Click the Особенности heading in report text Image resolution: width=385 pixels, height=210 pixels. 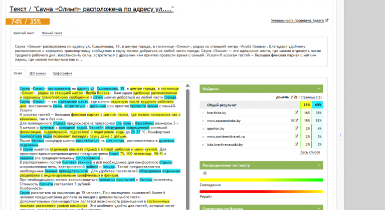click(31, 188)
